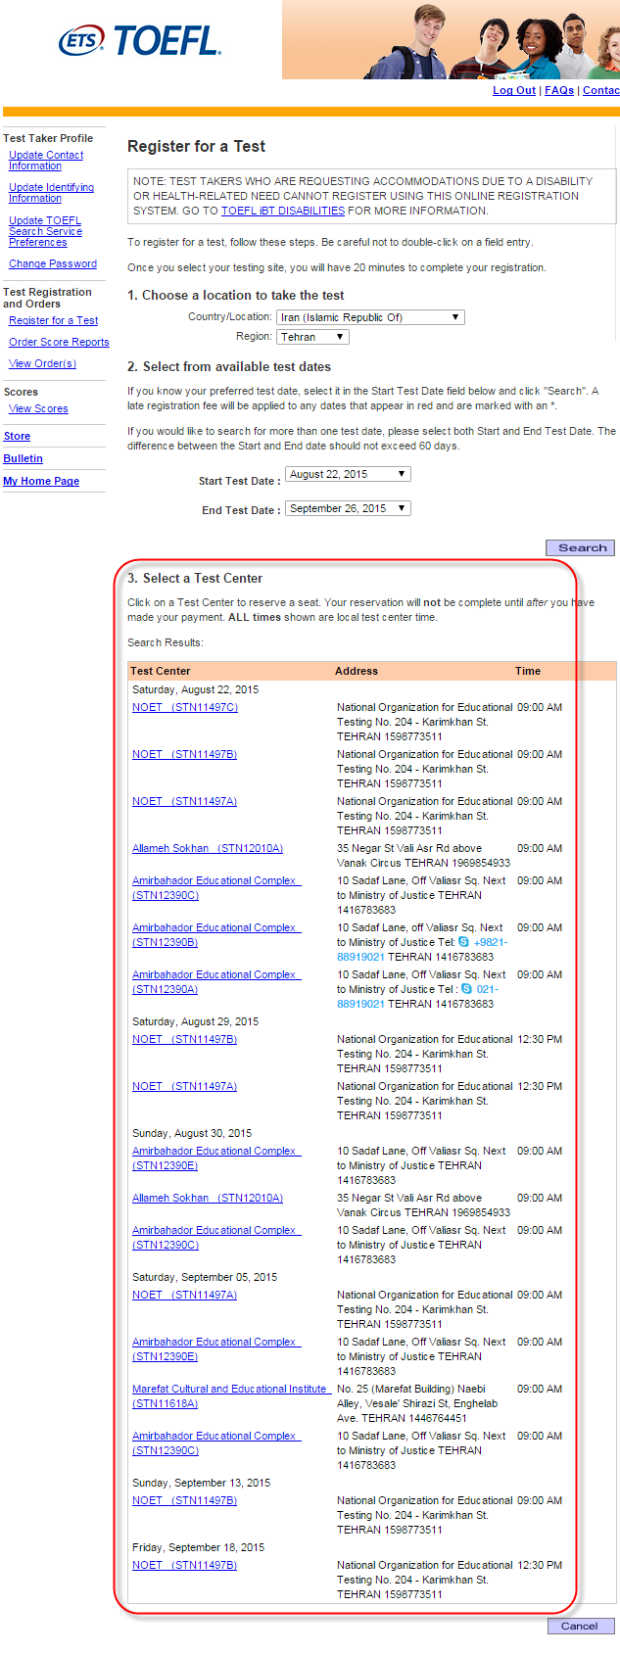The image size is (620, 1654).
Task: Click Skype icon beside +9821 phone number
Action: pos(464,942)
